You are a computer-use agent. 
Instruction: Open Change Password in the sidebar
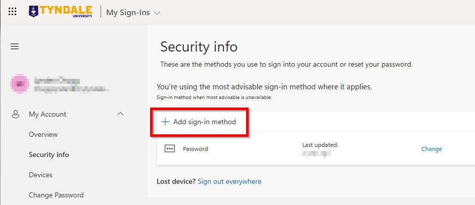tap(56, 195)
